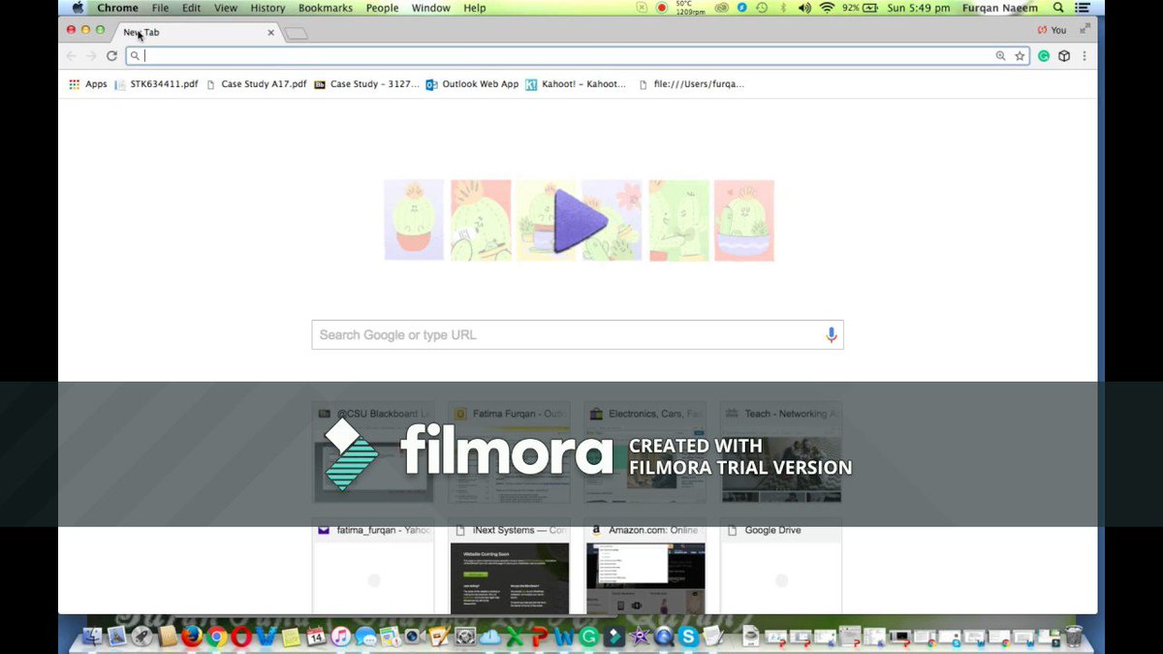Open Google Chrome from the Dock

click(217, 637)
